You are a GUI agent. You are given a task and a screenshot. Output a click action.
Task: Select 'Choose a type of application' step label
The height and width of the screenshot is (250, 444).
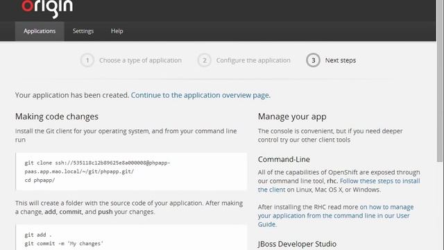coord(140,60)
